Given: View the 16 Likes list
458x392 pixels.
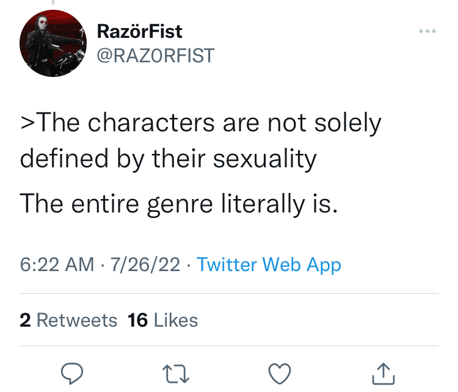Looking at the screenshot, I should pos(162,320).
